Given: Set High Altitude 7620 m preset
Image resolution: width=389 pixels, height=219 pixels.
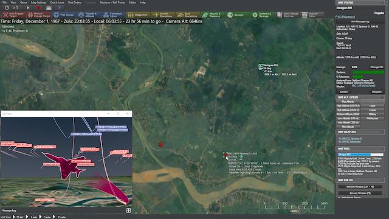Looking at the screenshot, I should pyautogui.click(x=348, y=110).
